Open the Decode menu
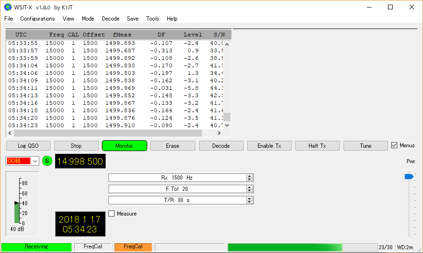 [111, 19]
